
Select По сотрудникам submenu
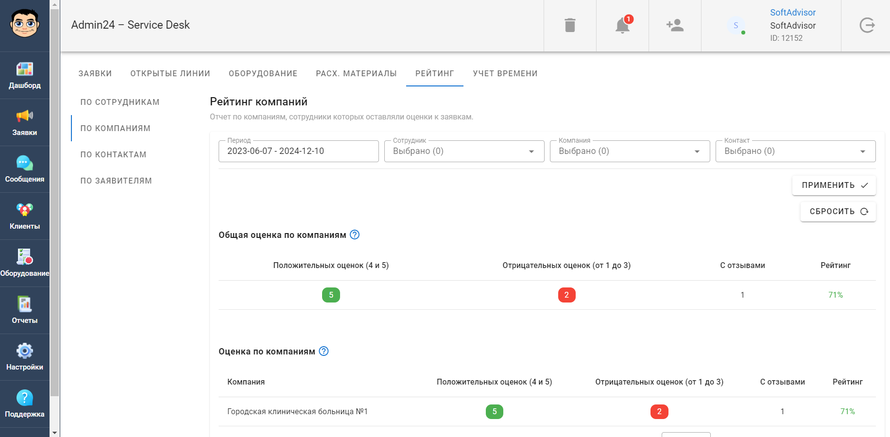(x=120, y=102)
